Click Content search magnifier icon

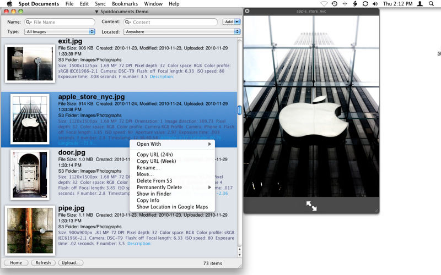[x=128, y=22]
